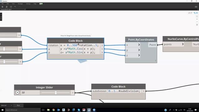This screenshot has width=199, height=112.
Task: Switch to graph view navigation
Action: 196,13
